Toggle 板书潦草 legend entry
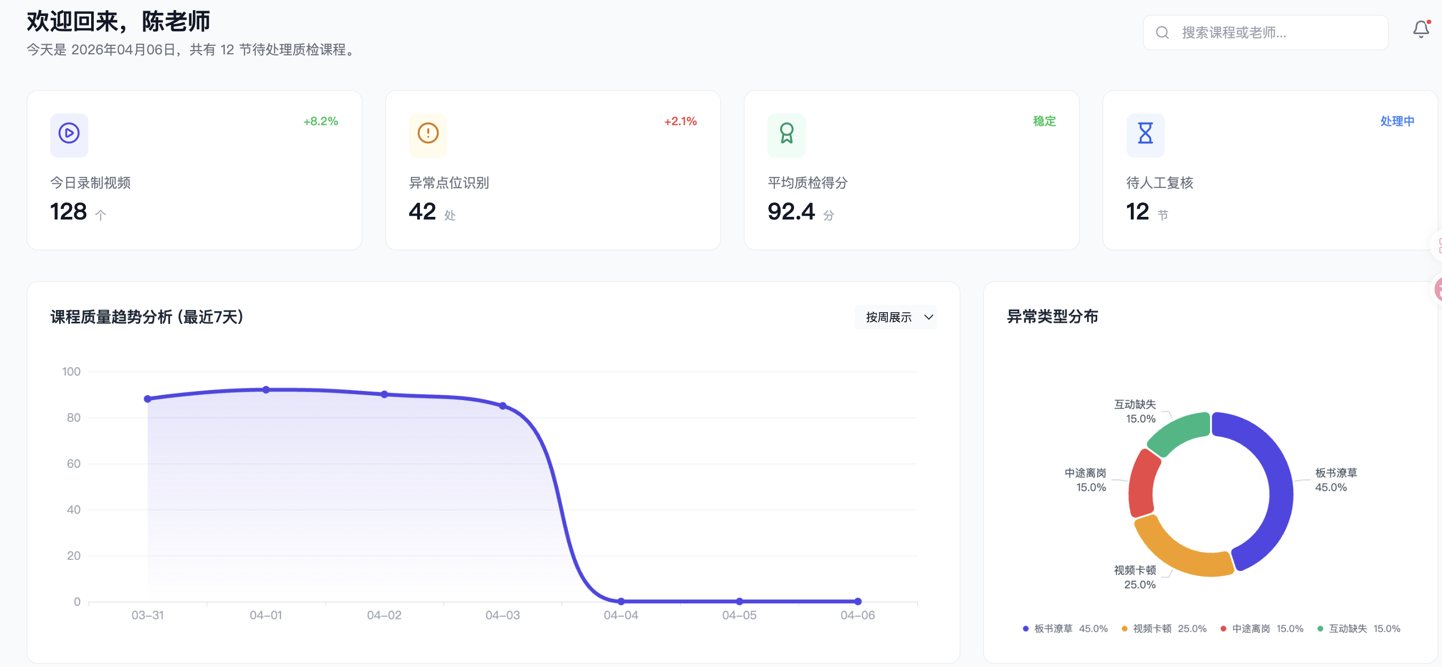1442x667 pixels. pos(1065,629)
